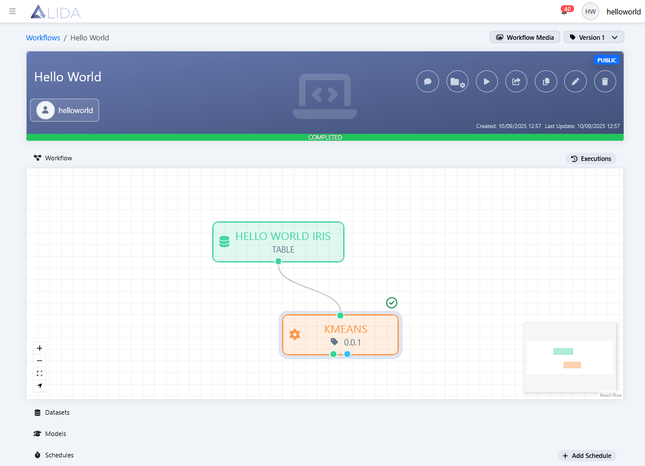Open the folder settings icon

(457, 81)
